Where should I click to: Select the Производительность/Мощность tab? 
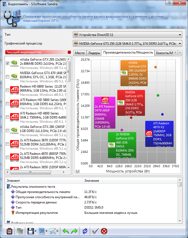coord(128,52)
